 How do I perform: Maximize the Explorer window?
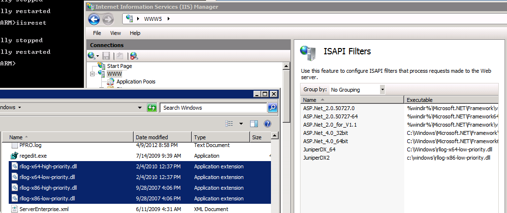pyautogui.click(x=265, y=94)
